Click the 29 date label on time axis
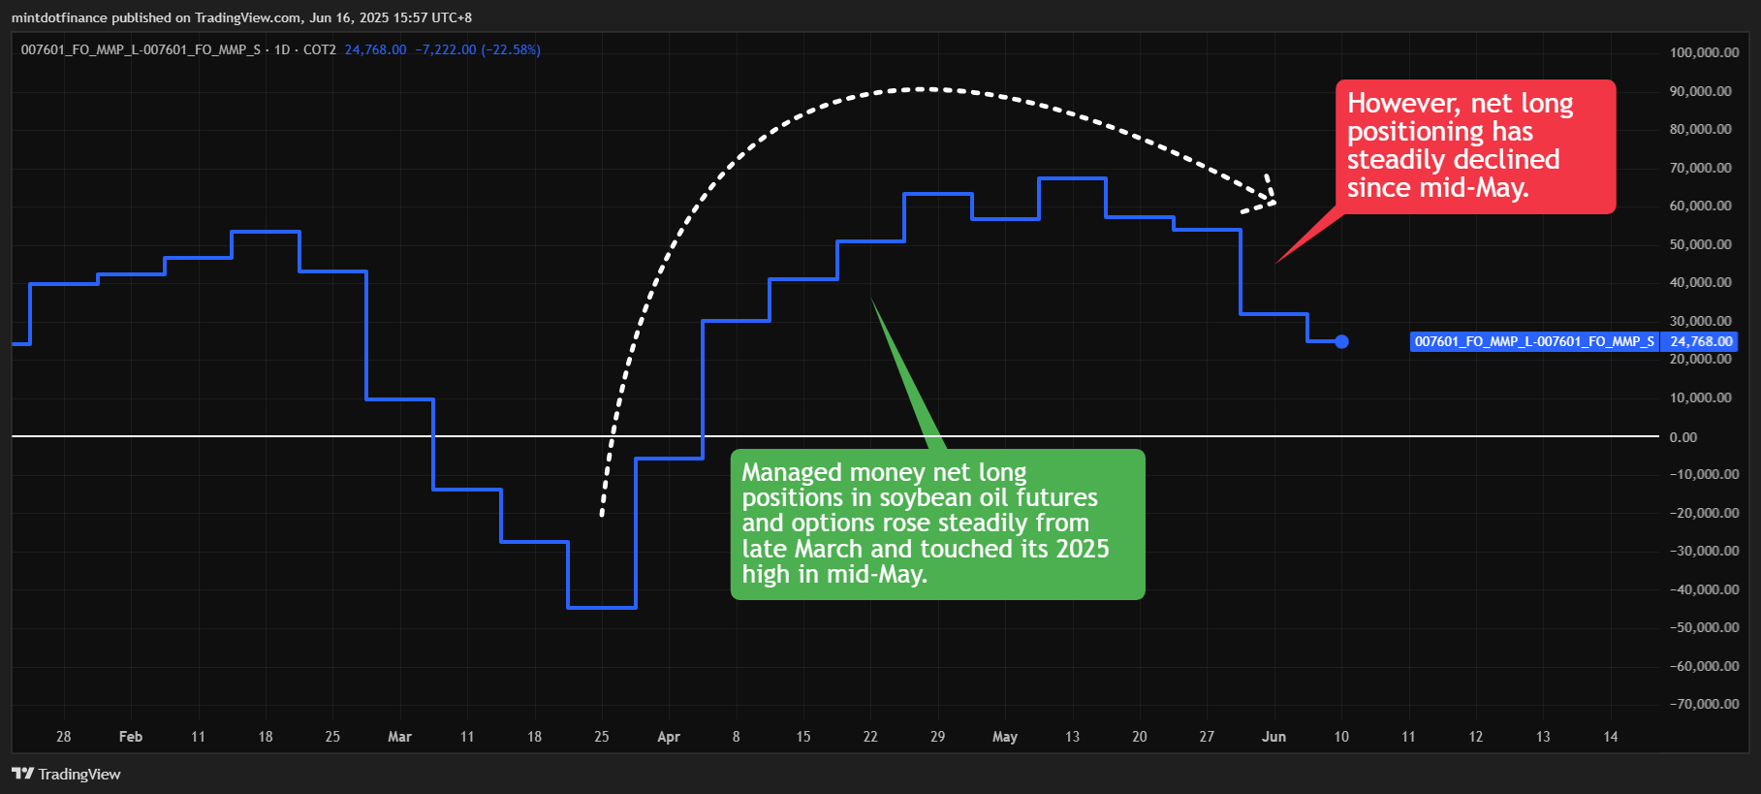 pos(937,737)
